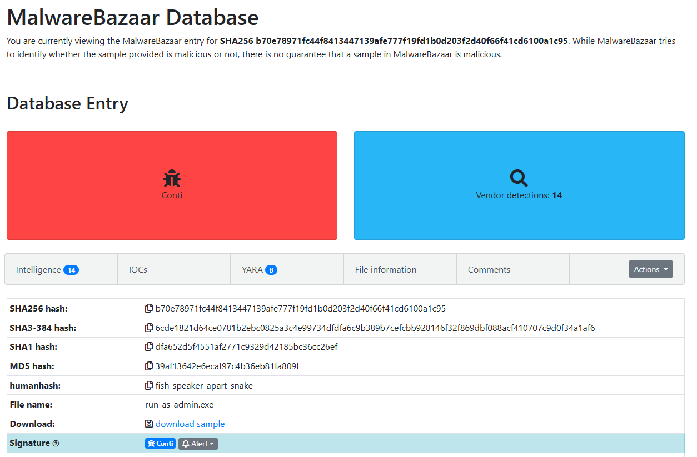Click the blue Conti signature tag
This screenshot has width=697, height=457.
160,444
